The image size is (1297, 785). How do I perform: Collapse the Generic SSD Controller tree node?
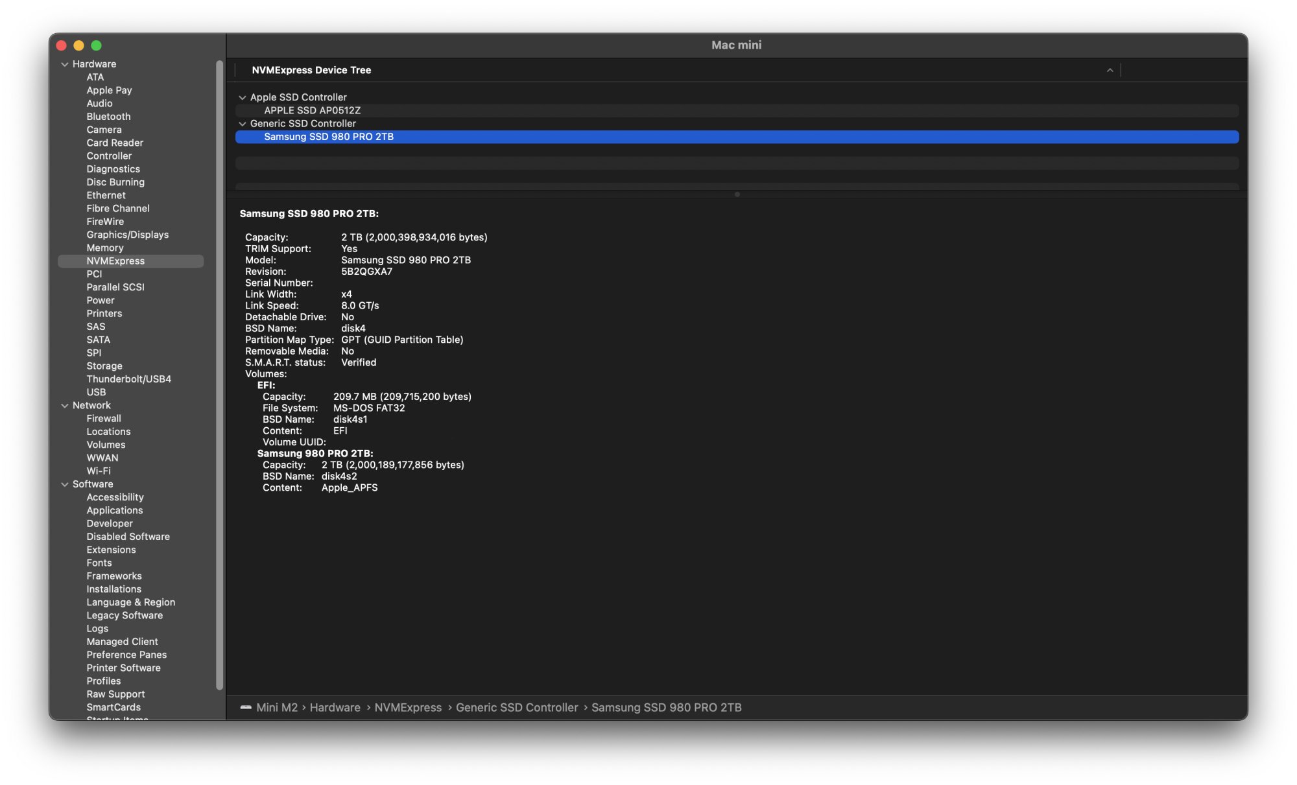[x=243, y=124]
